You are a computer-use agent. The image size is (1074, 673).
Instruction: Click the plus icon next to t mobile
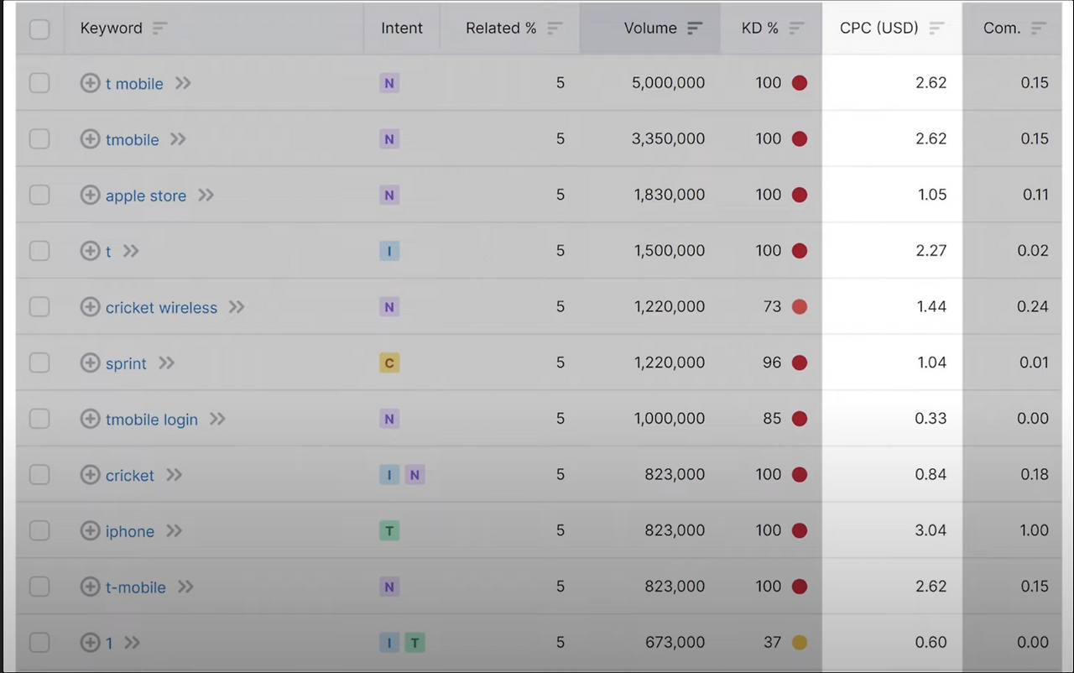click(90, 83)
